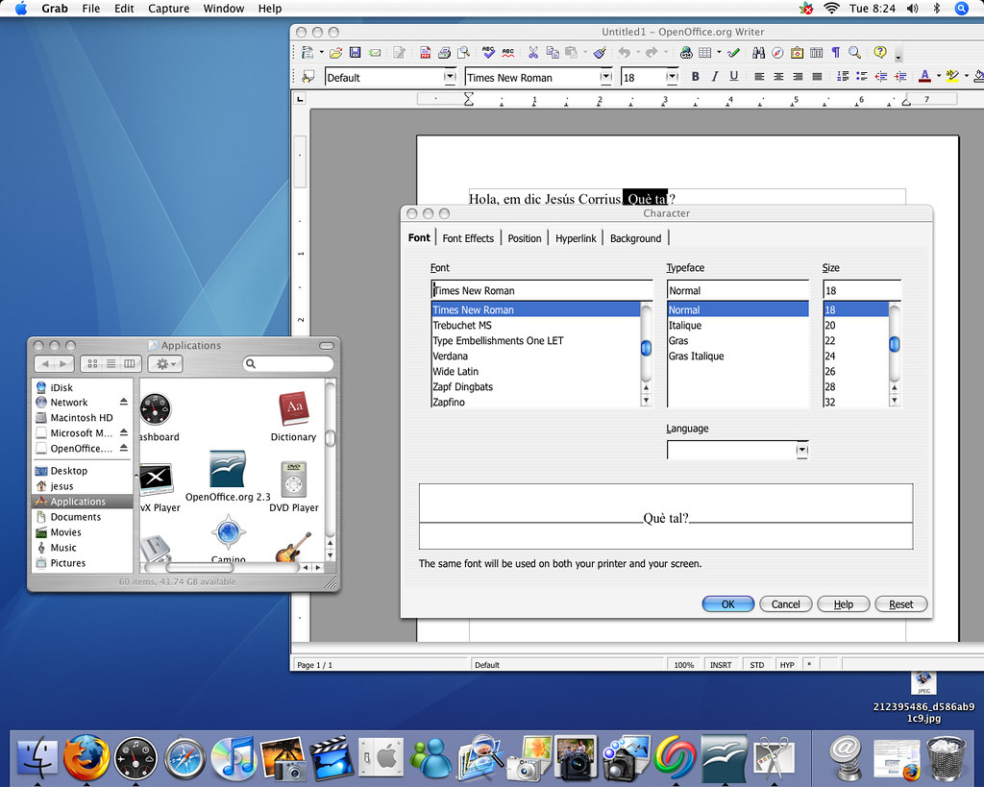This screenshot has width=984, height=787.
Task: Click the Print file directly icon
Action: click(x=444, y=53)
